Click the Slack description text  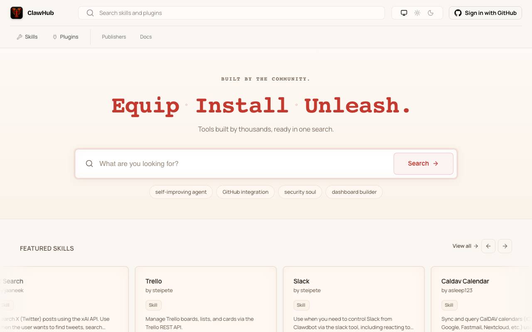353,323
